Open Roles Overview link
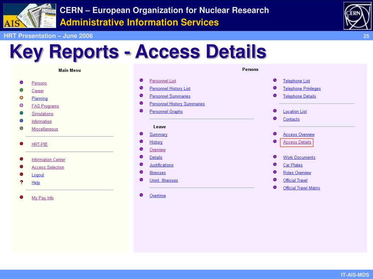The height and width of the screenshot is (279, 373). pos(297,173)
